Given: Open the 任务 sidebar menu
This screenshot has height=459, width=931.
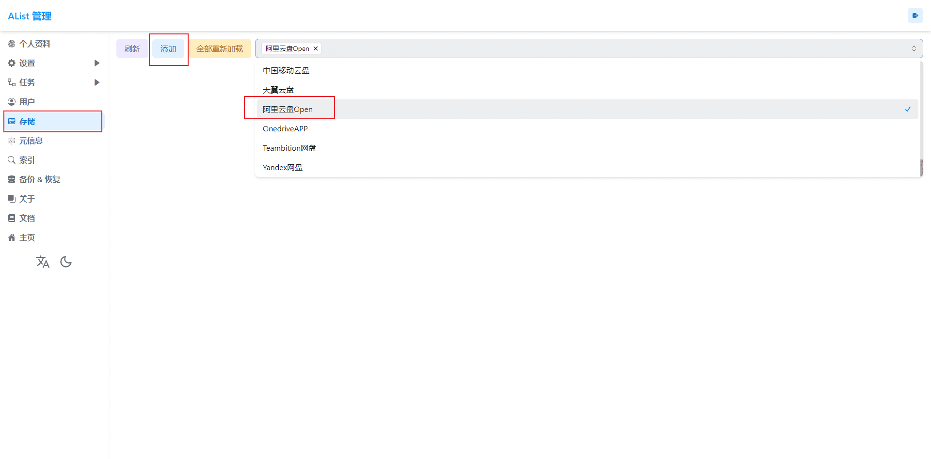Looking at the screenshot, I should 54,82.
